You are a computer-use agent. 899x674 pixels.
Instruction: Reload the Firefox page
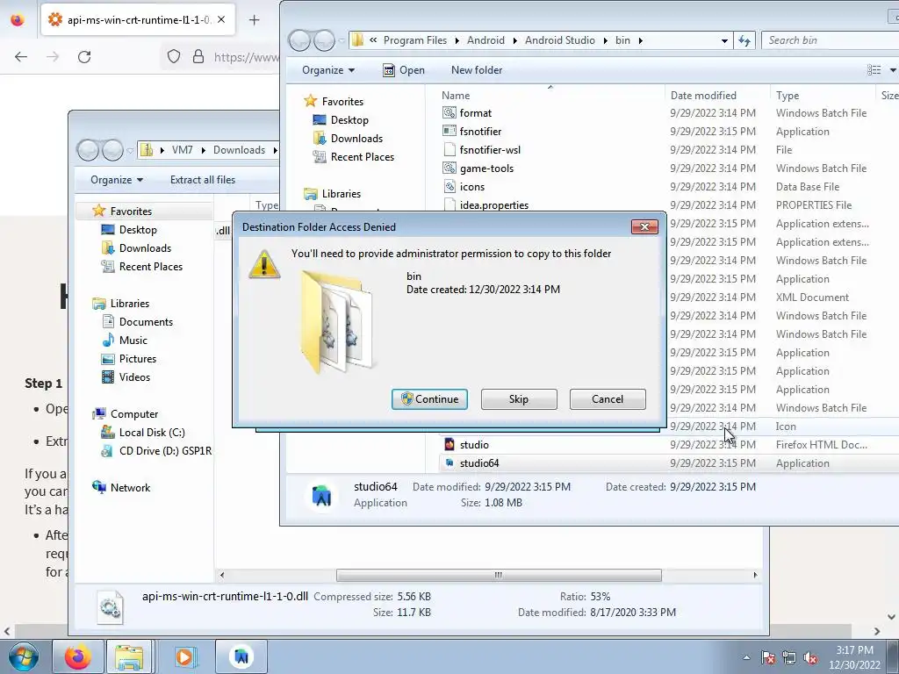click(84, 57)
